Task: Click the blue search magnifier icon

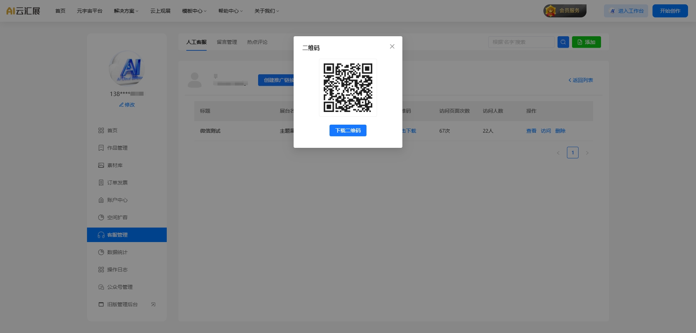Action: pos(563,42)
